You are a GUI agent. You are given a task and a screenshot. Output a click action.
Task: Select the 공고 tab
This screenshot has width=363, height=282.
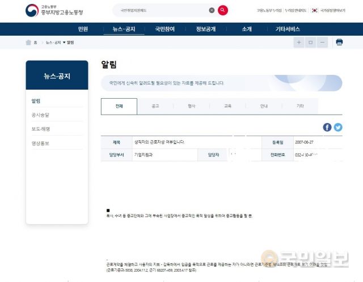[x=155, y=106]
